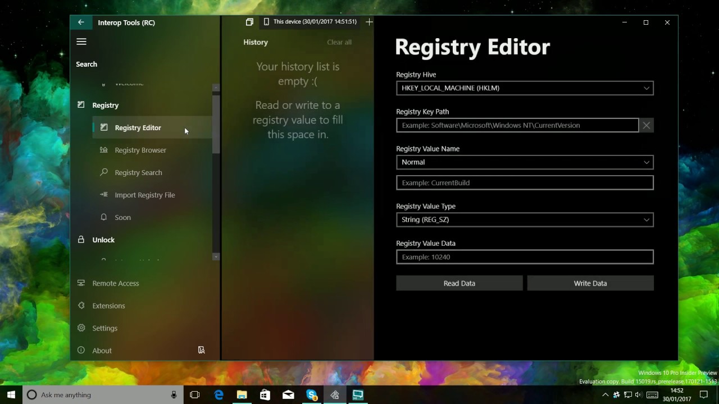This screenshot has height=404, width=719.
Task: Click the multi-window icon beside device tab
Action: pyautogui.click(x=249, y=22)
